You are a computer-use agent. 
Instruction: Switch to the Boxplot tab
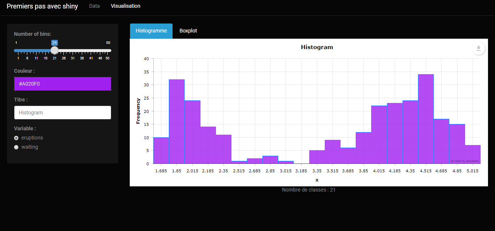(x=188, y=31)
